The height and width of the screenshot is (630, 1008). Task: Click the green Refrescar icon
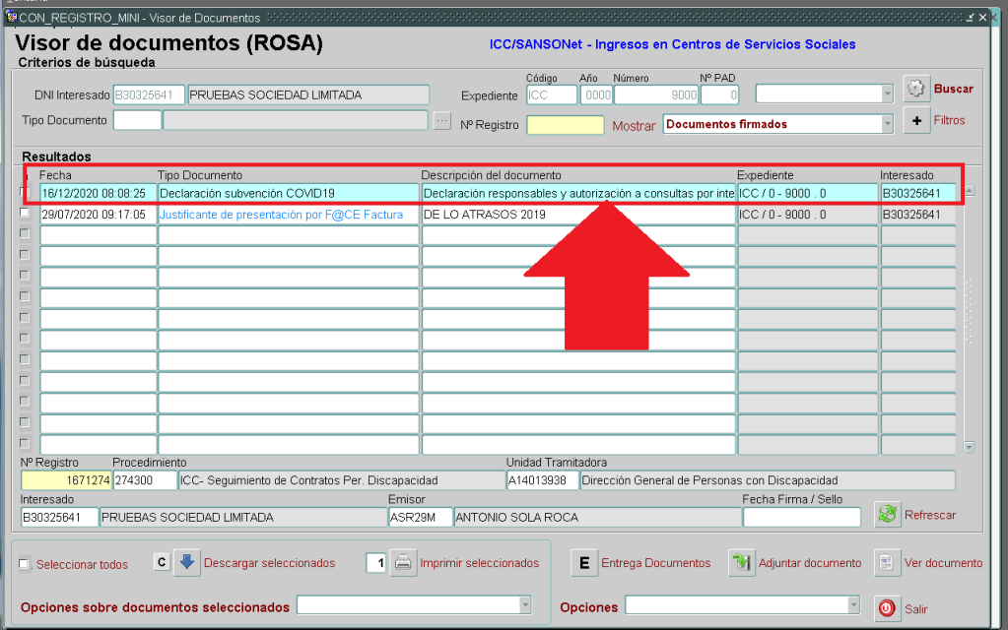pyautogui.click(x=887, y=514)
